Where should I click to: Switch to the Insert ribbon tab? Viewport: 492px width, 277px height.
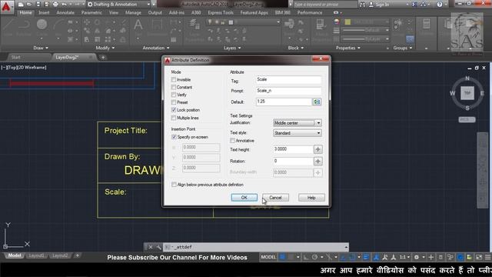[44, 12]
